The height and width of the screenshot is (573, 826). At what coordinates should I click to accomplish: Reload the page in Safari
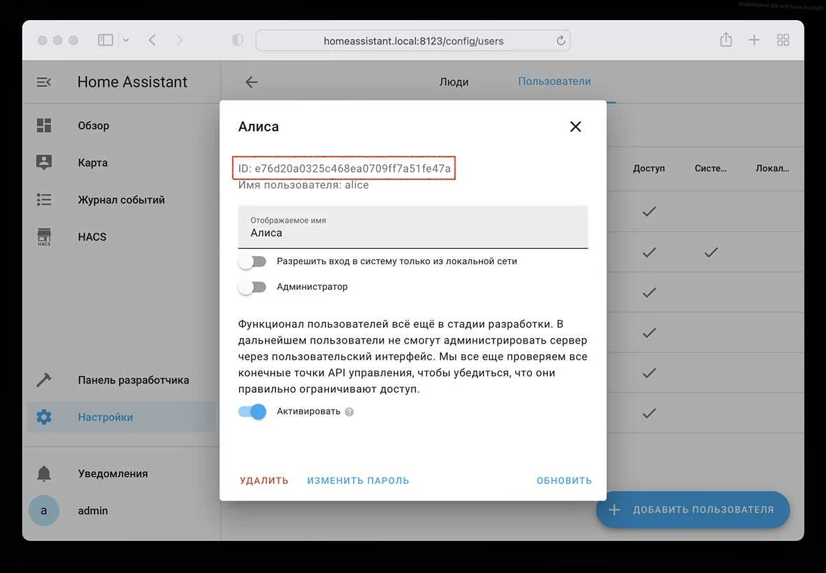(560, 40)
